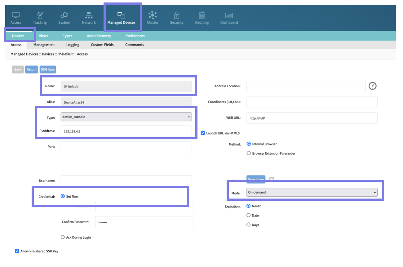Viewport: 403px width, 267px height.
Task: Click the Port input field
Action: [x=126, y=147]
